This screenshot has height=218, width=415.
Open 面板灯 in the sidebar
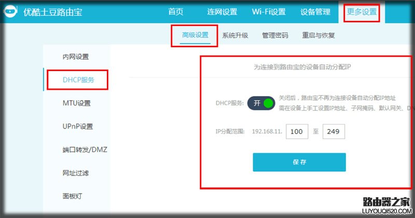coord(72,196)
